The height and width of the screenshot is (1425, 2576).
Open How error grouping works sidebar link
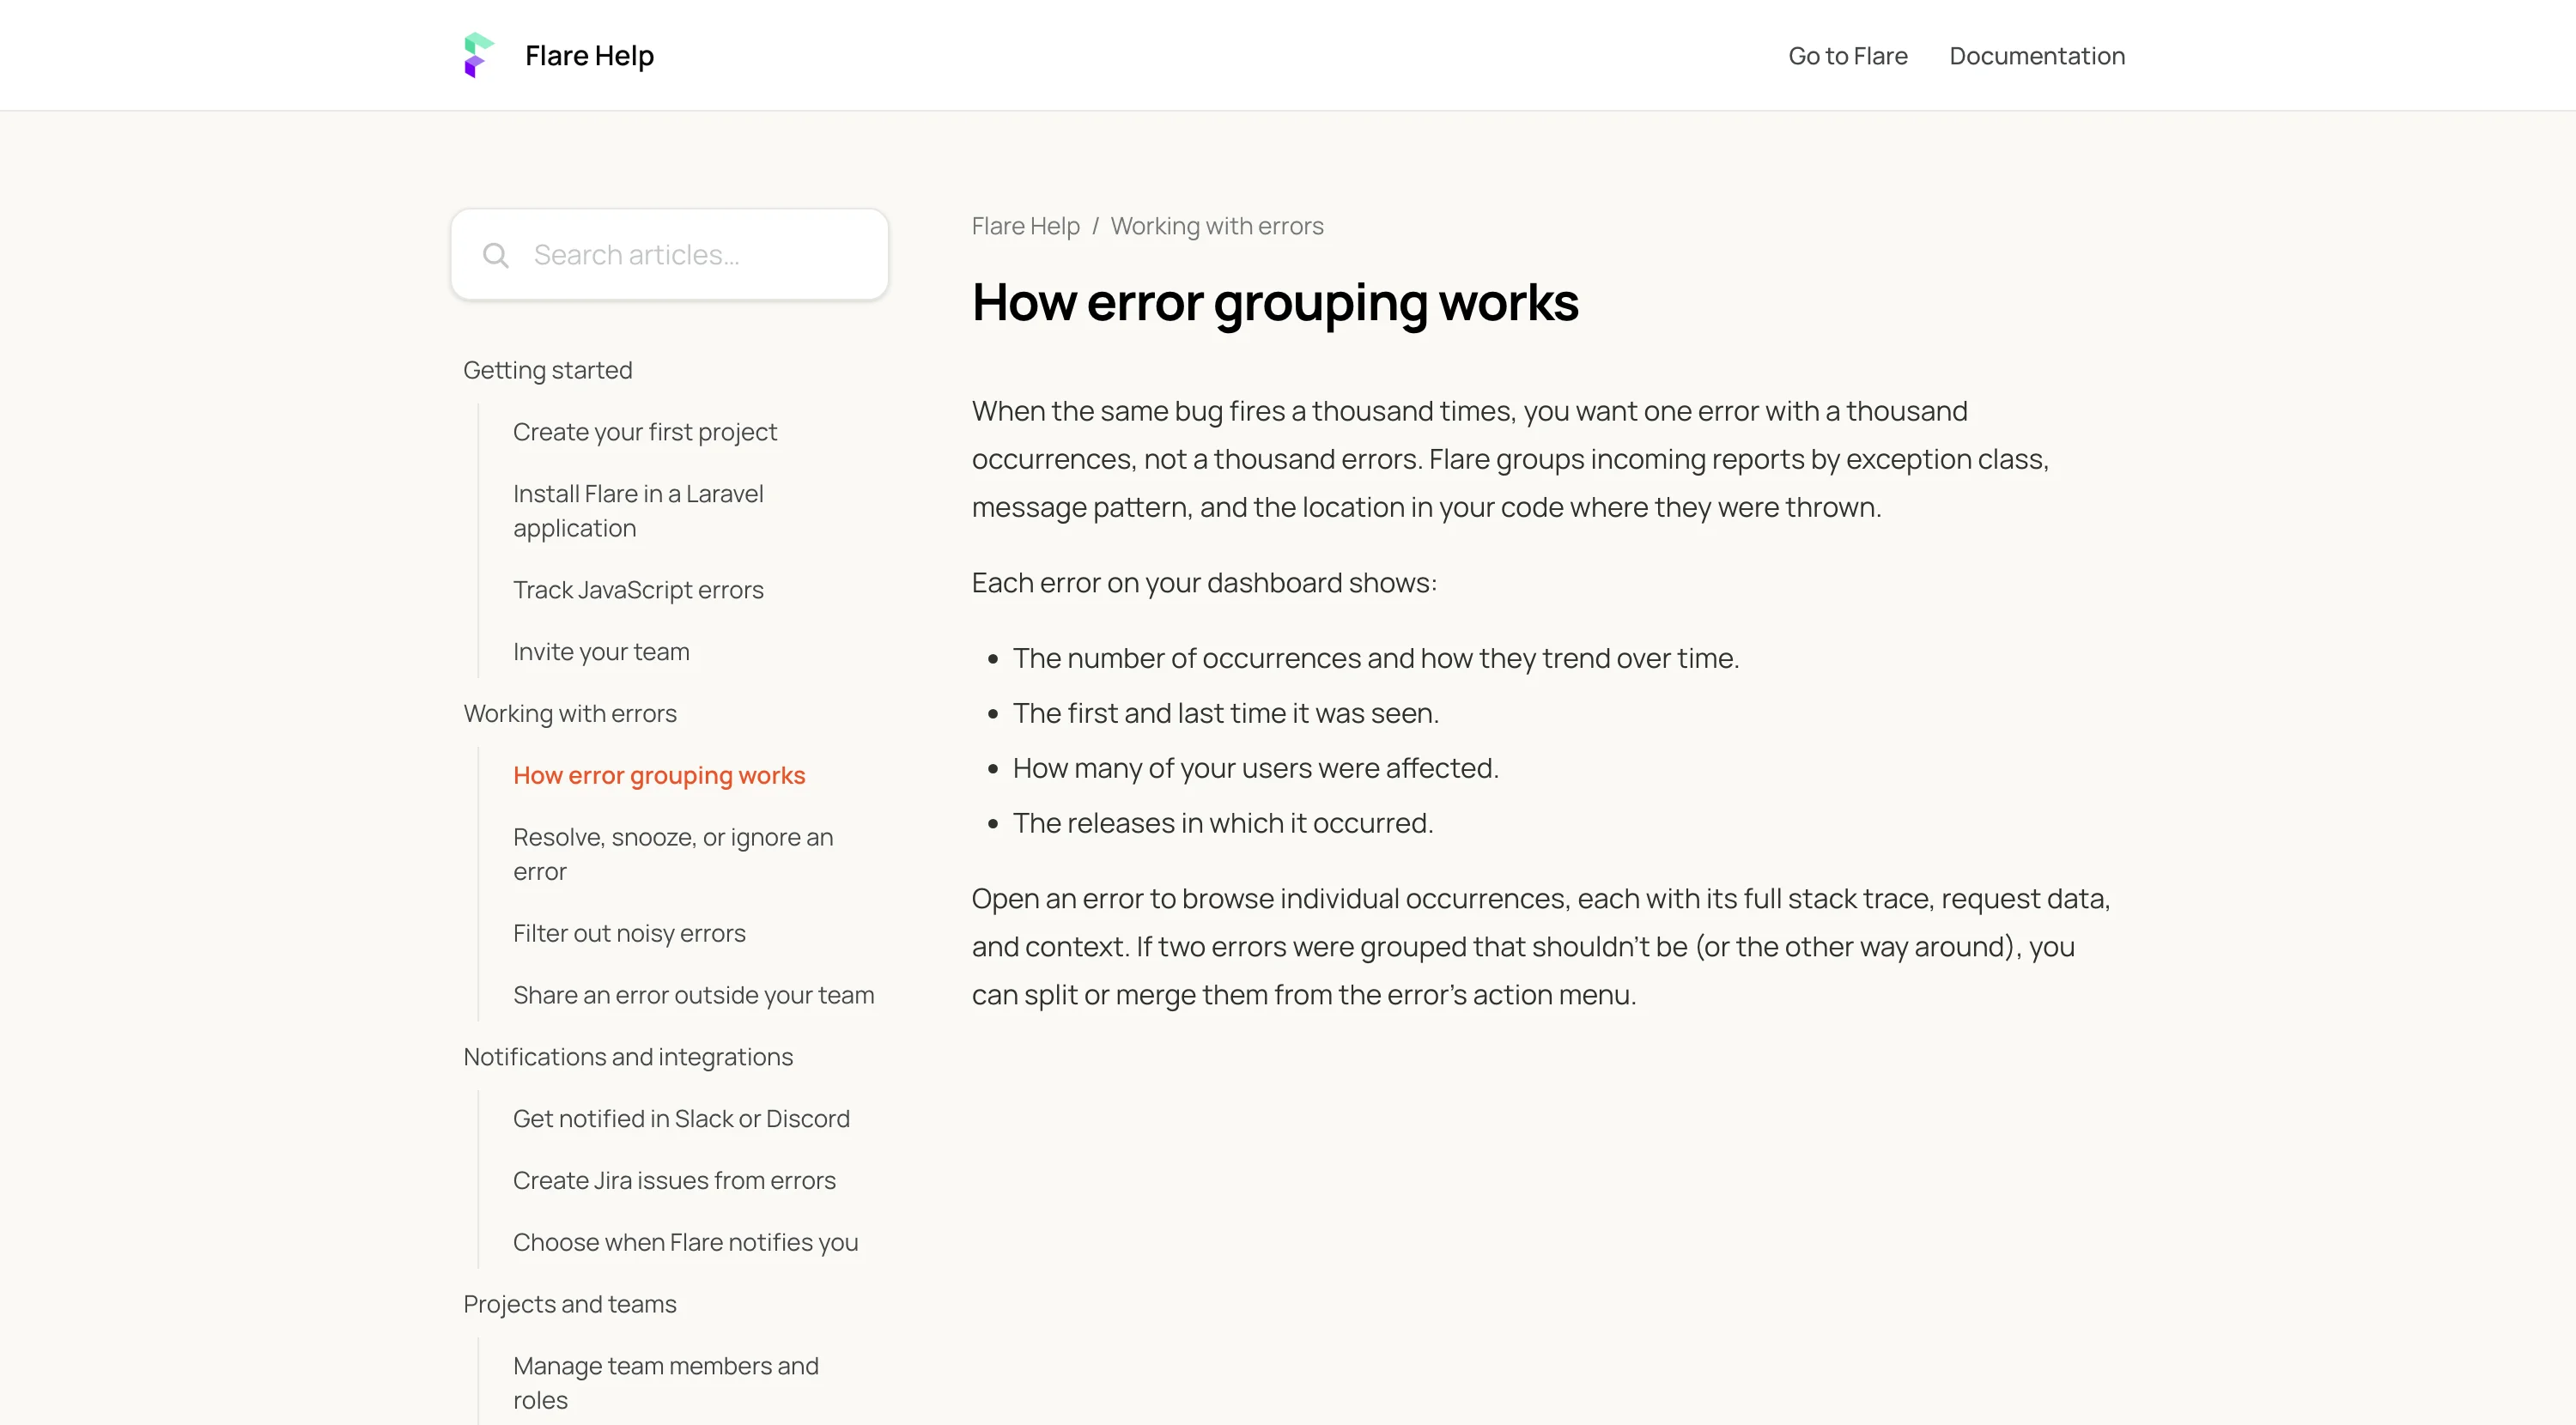coord(658,776)
